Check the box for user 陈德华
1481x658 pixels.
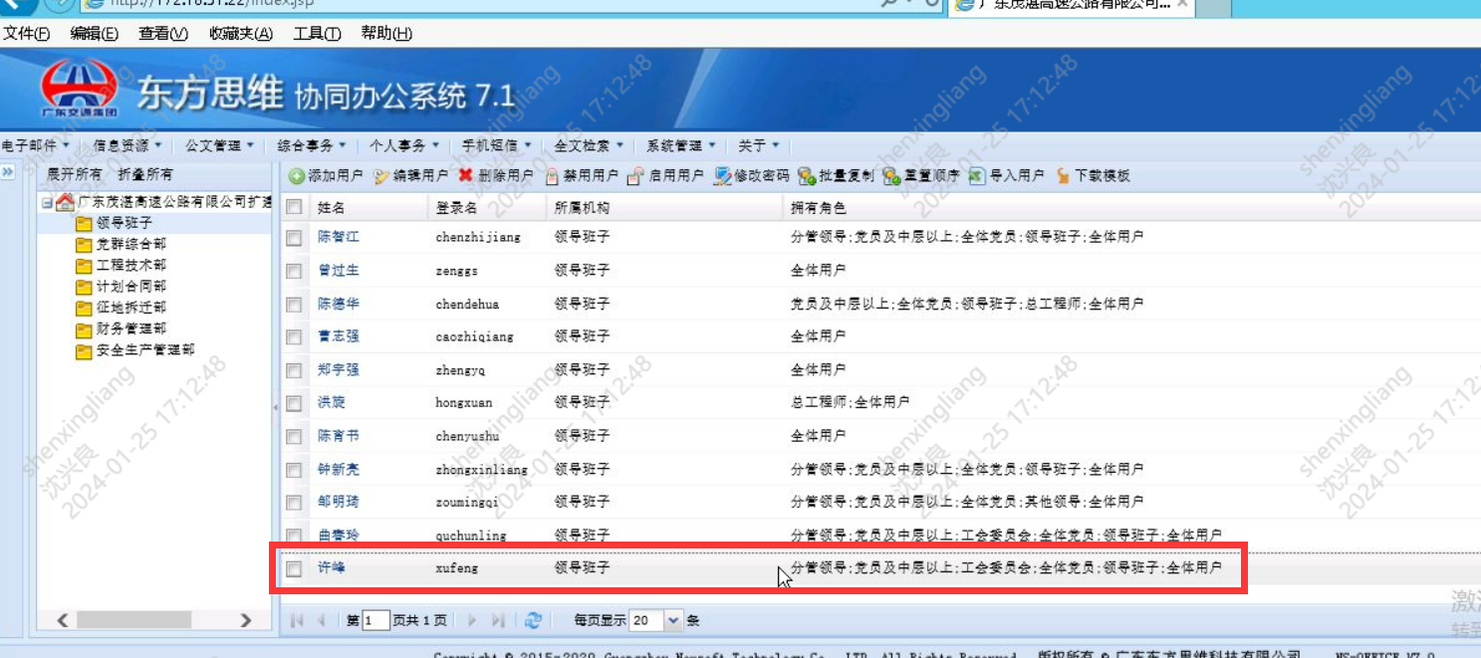294,305
